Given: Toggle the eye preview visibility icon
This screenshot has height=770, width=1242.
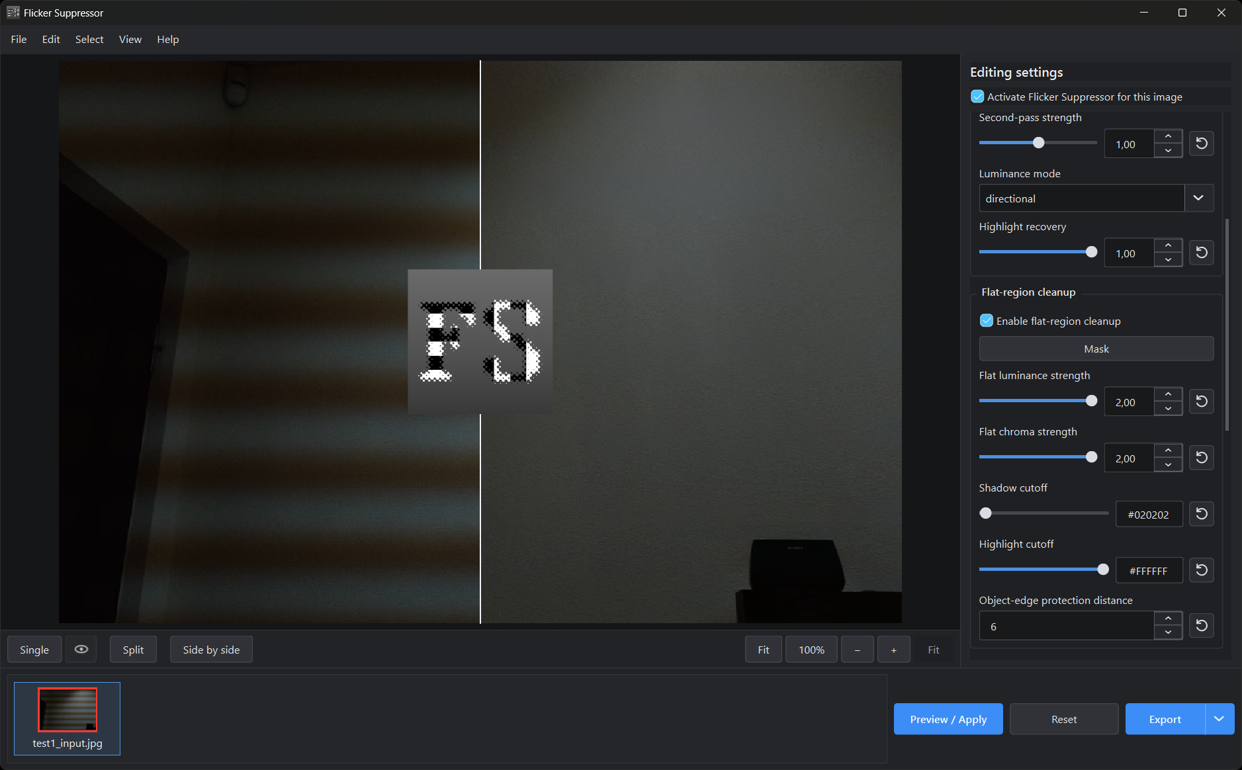Looking at the screenshot, I should click(x=81, y=650).
